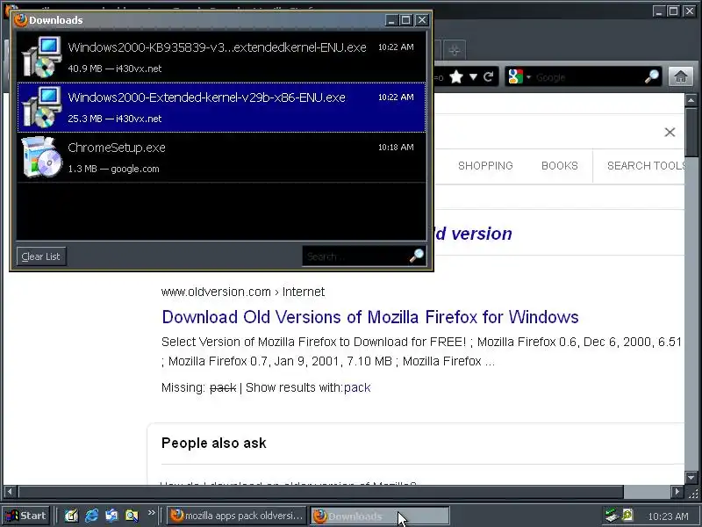Bookmark this page with the star icon
The width and height of the screenshot is (702, 527).
click(x=456, y=77)
